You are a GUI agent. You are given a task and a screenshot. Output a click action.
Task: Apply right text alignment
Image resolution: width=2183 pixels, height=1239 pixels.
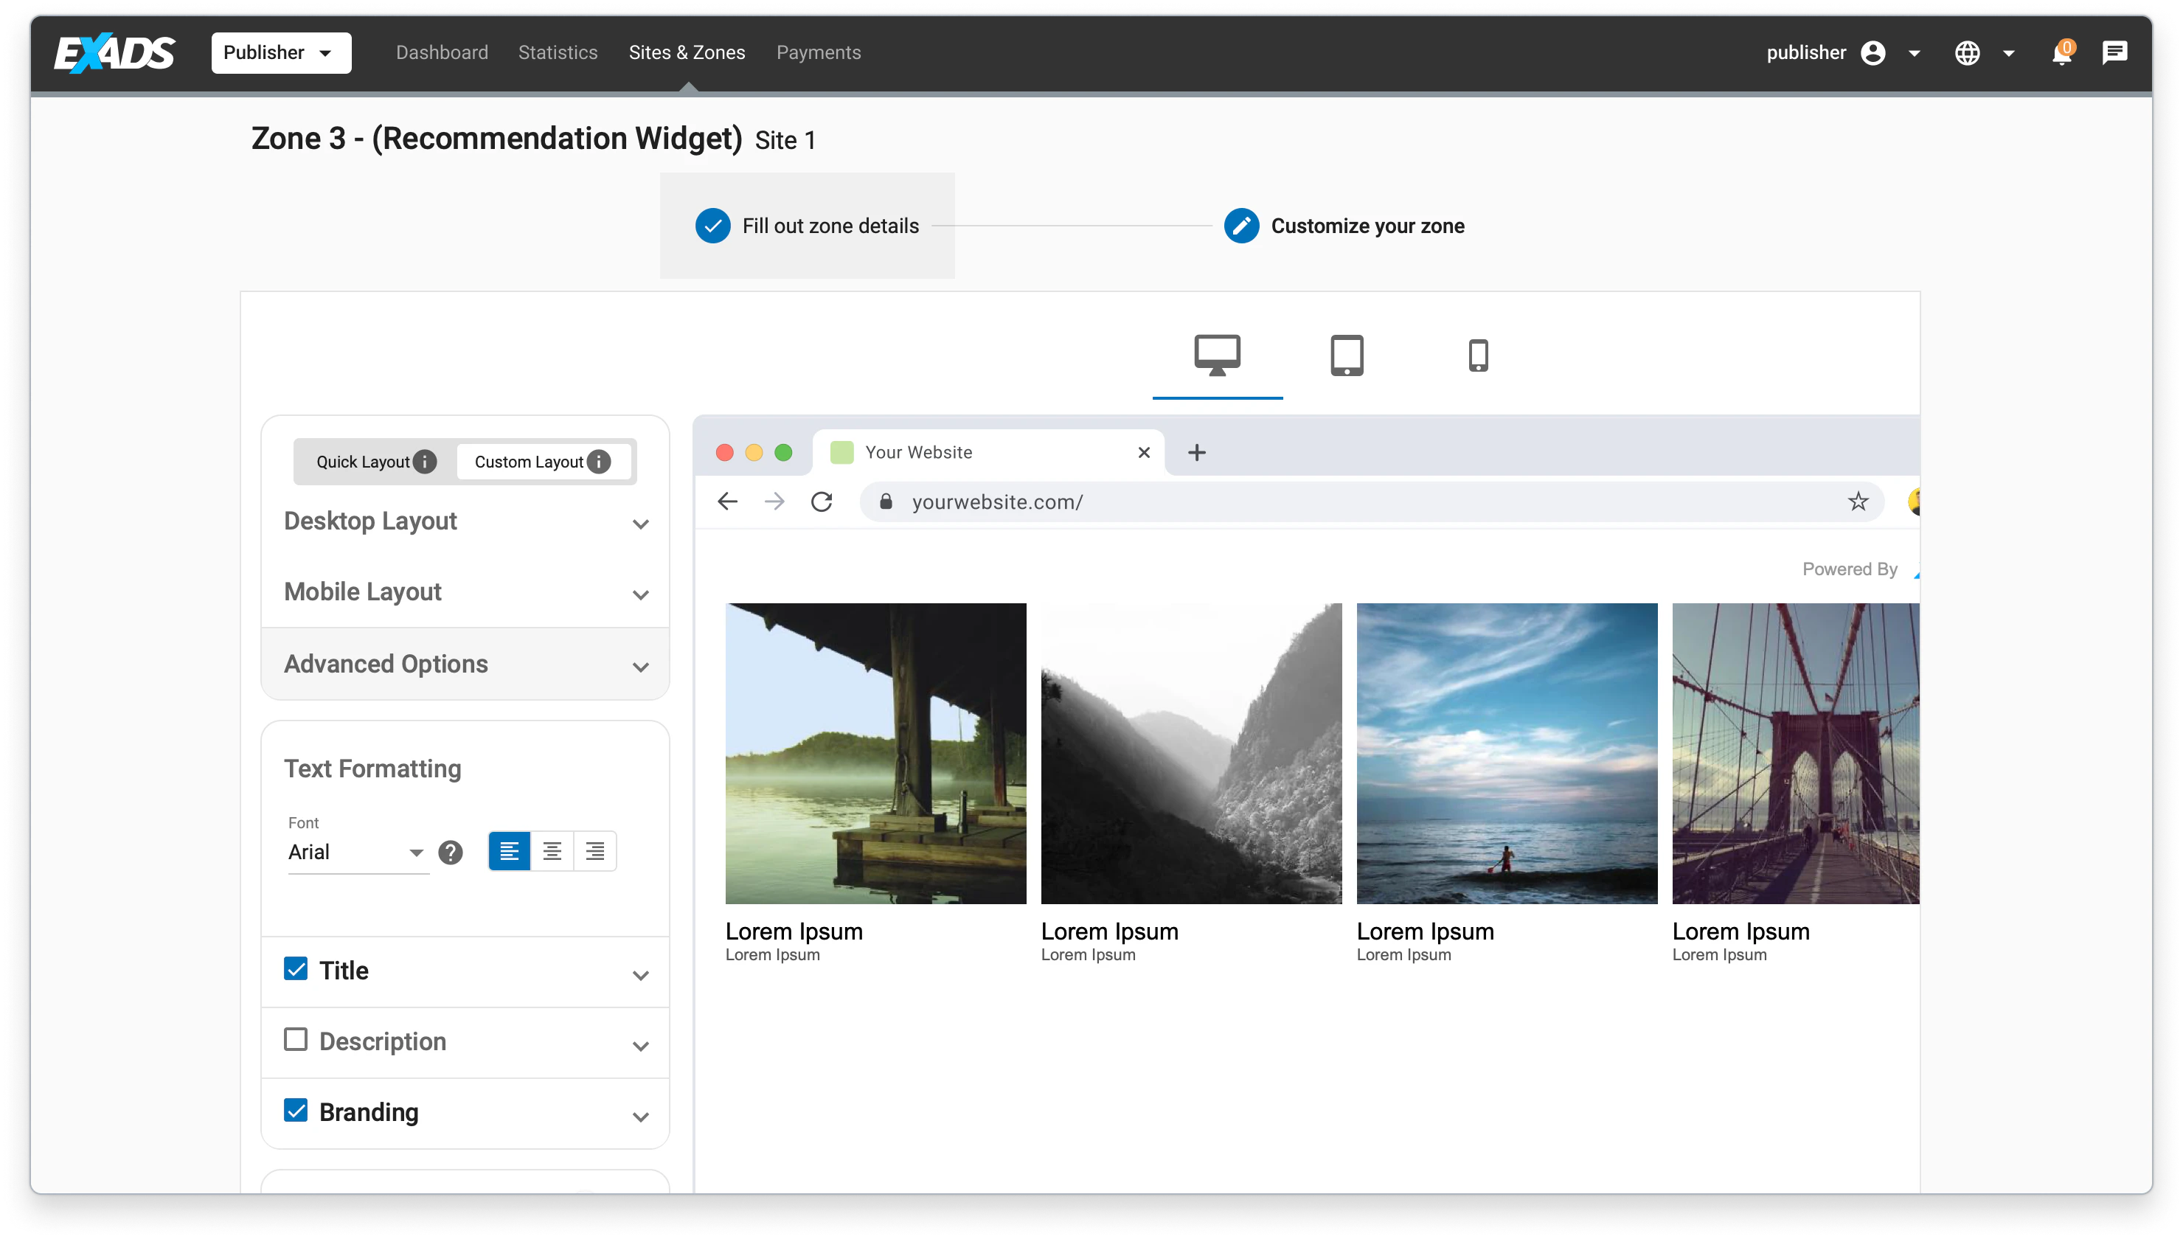point(594,851)
